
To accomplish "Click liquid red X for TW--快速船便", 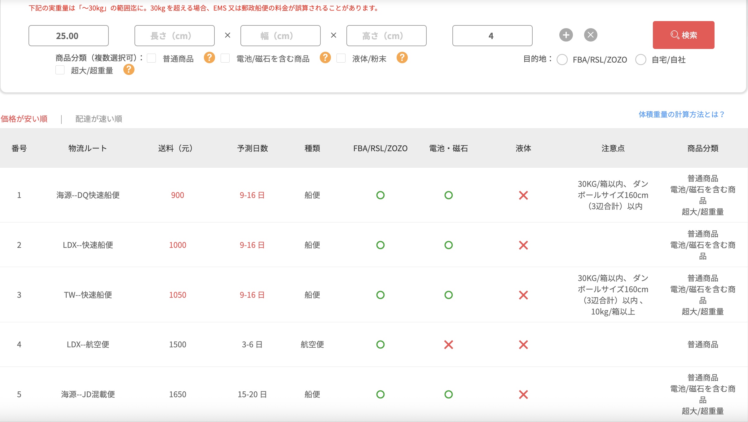I will [523, 295].
